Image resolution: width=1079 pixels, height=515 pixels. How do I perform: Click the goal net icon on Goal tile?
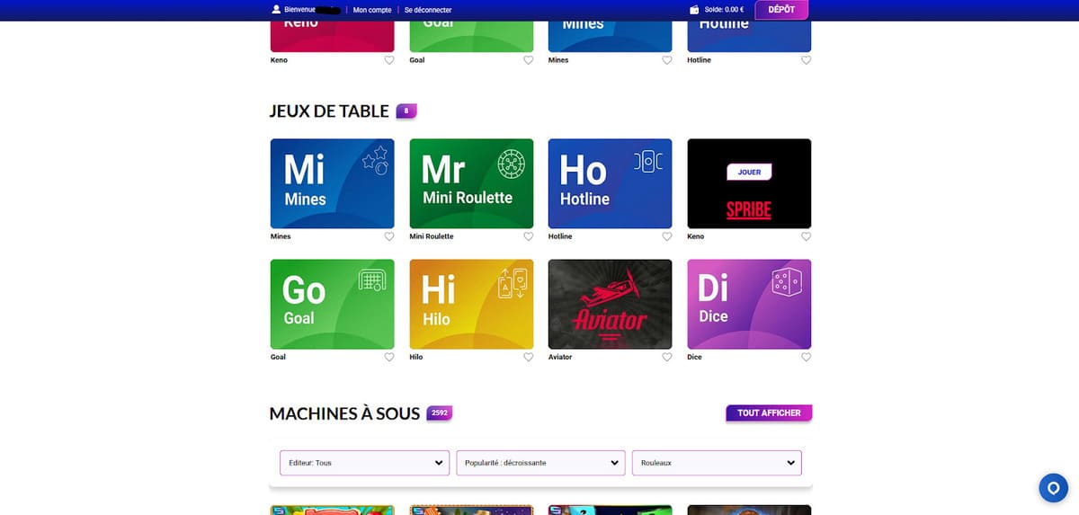click(371, 280)
